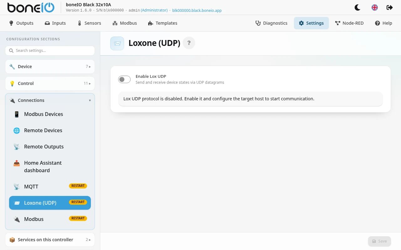Go to the Modbus tab
This screenshot has height=250, width=401.
click(x=125, y=23)
